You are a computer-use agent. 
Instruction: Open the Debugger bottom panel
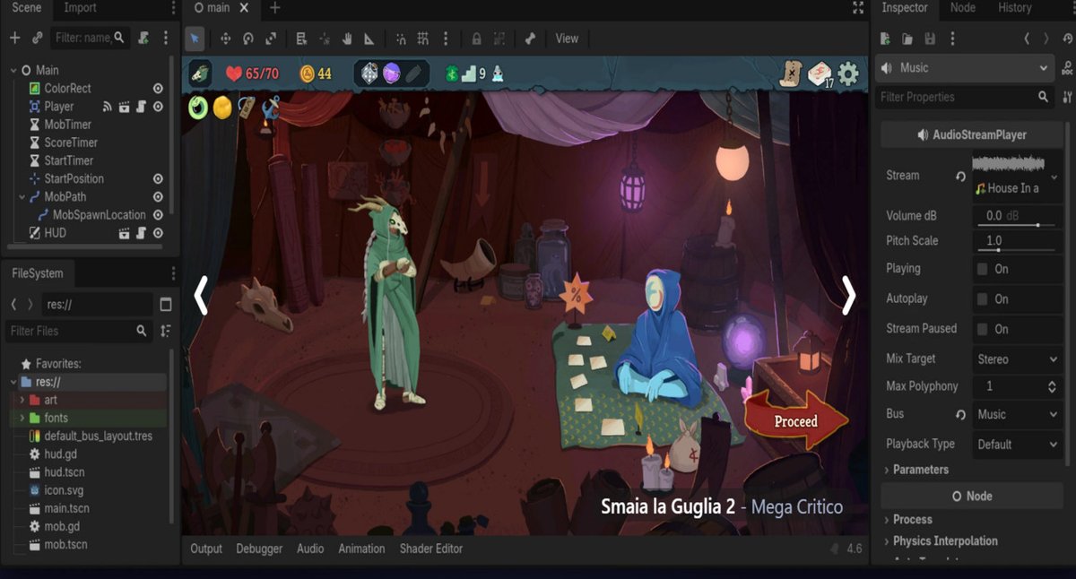[259, 549]
